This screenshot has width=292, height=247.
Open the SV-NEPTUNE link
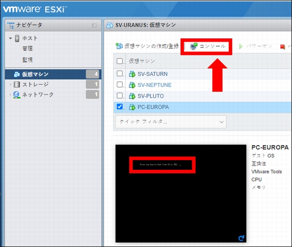154,85
